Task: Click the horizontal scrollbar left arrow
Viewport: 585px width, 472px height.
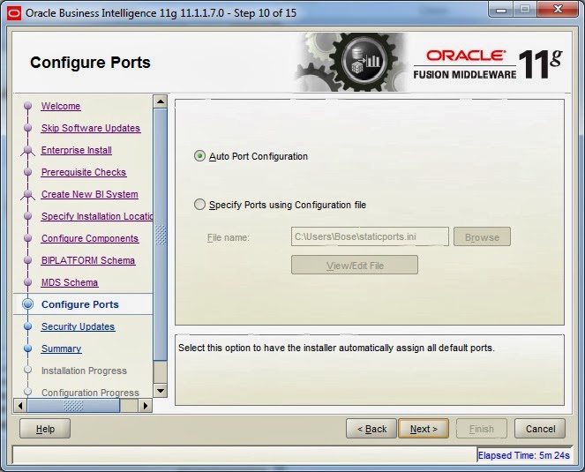Action: point(20,405)
